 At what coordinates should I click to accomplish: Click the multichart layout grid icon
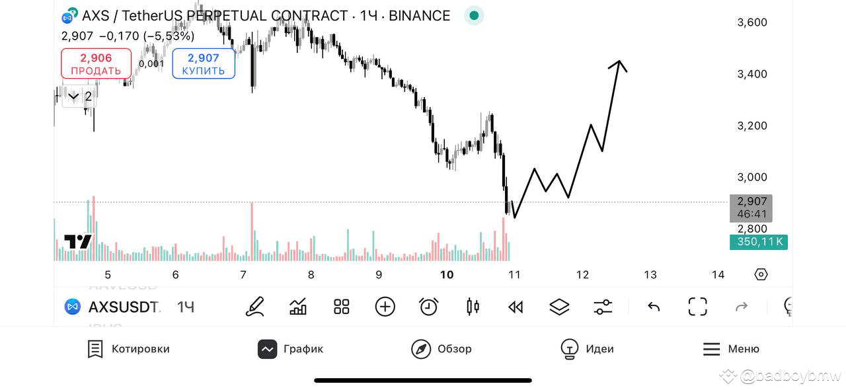point(341,307)
